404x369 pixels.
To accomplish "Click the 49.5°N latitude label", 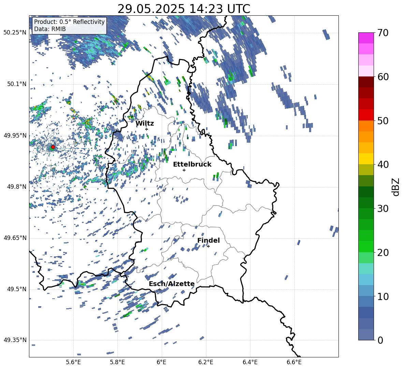I will tap(17, 289).
